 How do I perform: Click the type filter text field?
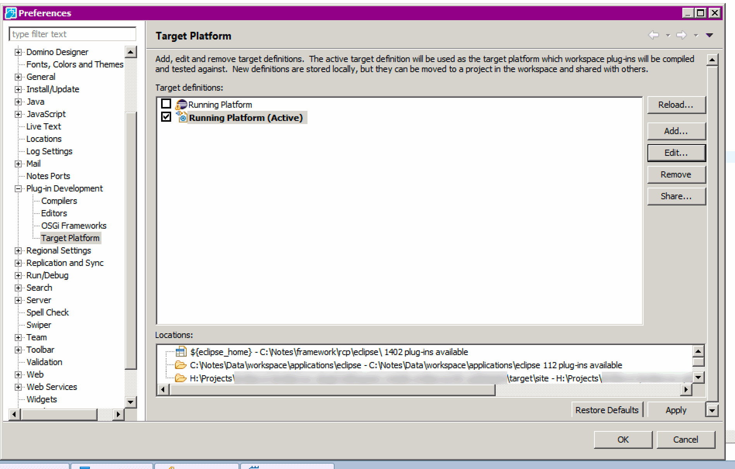tap(72, 34)
